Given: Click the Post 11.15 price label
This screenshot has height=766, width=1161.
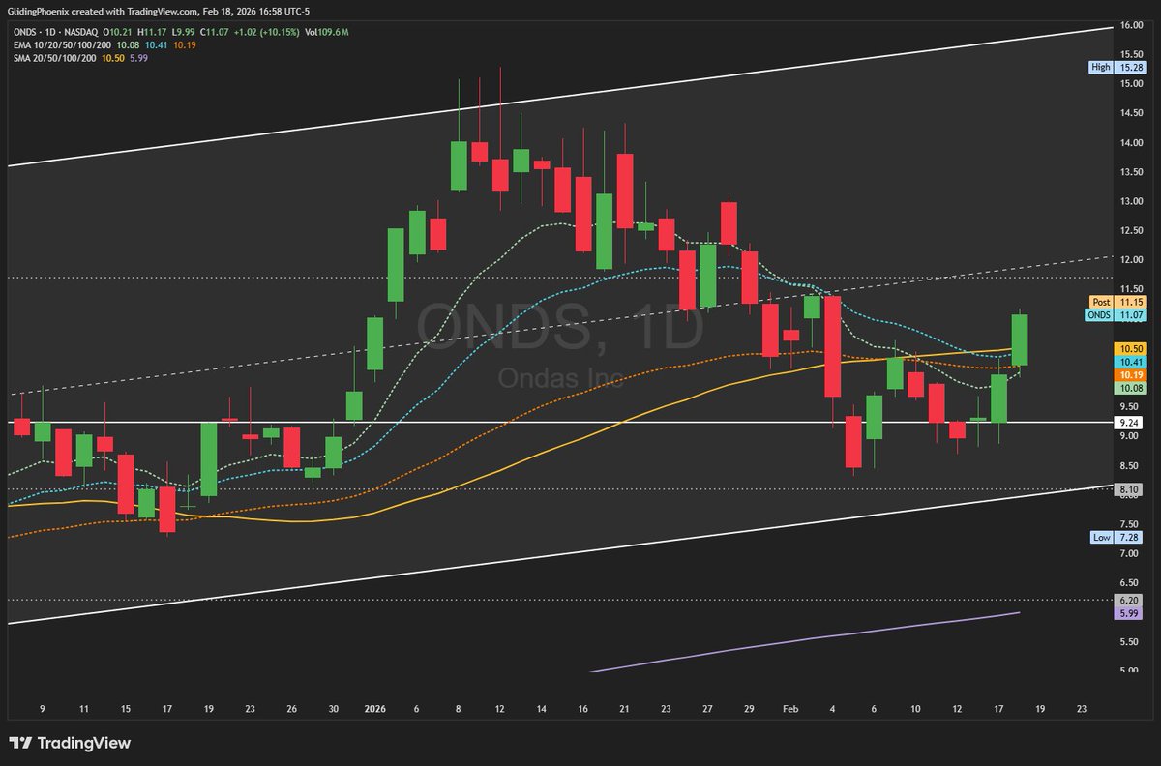Looking at the screenshot, I should pyautogui.click(x=1116, y=302).
